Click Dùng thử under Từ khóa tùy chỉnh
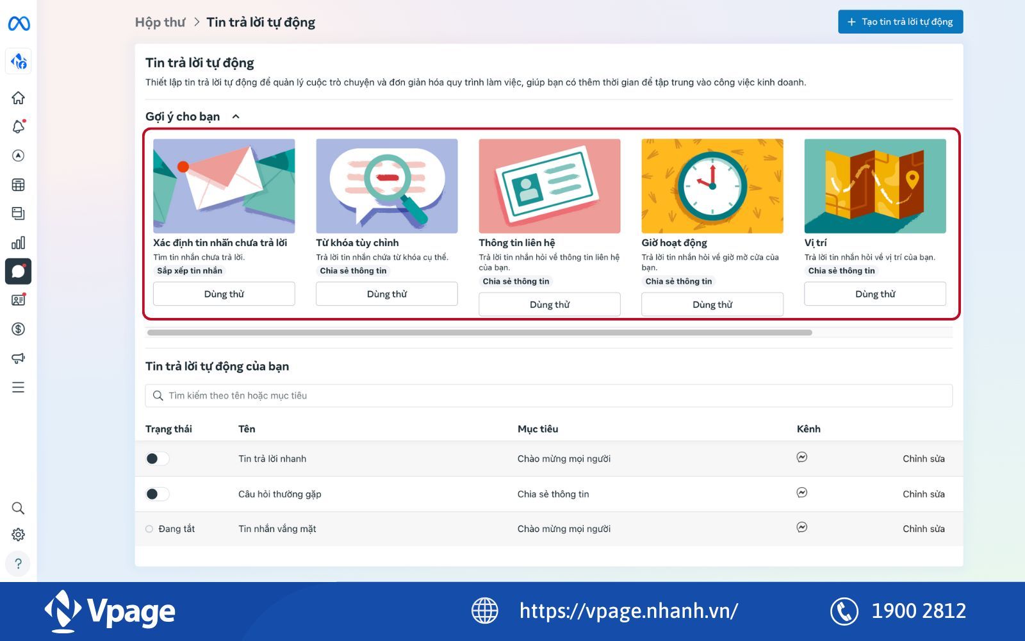Screen dimensions: 1025x641 pos(387,294)
